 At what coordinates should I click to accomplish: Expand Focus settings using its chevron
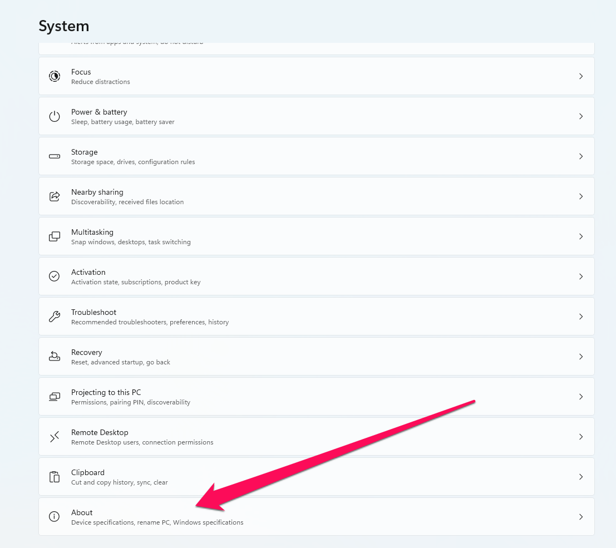[x=580, y=76]
